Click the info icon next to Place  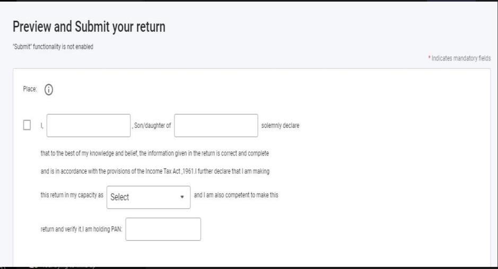(49, 90)
